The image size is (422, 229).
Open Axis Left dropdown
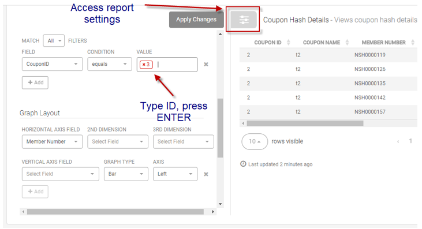(175, 174)
